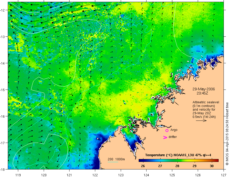Click the 122 longitude axis tick label

[95, 171]
